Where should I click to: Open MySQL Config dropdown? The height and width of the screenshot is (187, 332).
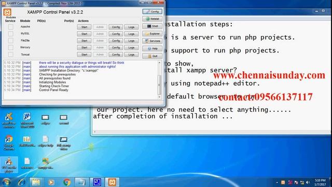pos(116,34)
